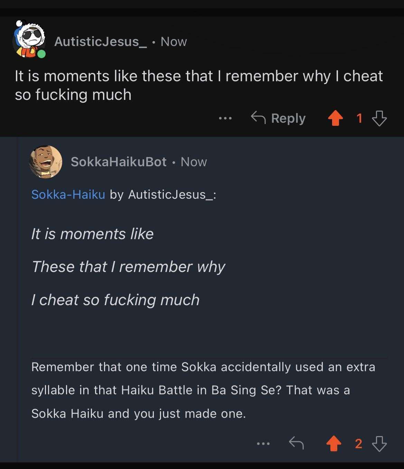Tap the reply thread indent line
The height and width of the screenshot is (469, 404).
click(x=18, y=299)
